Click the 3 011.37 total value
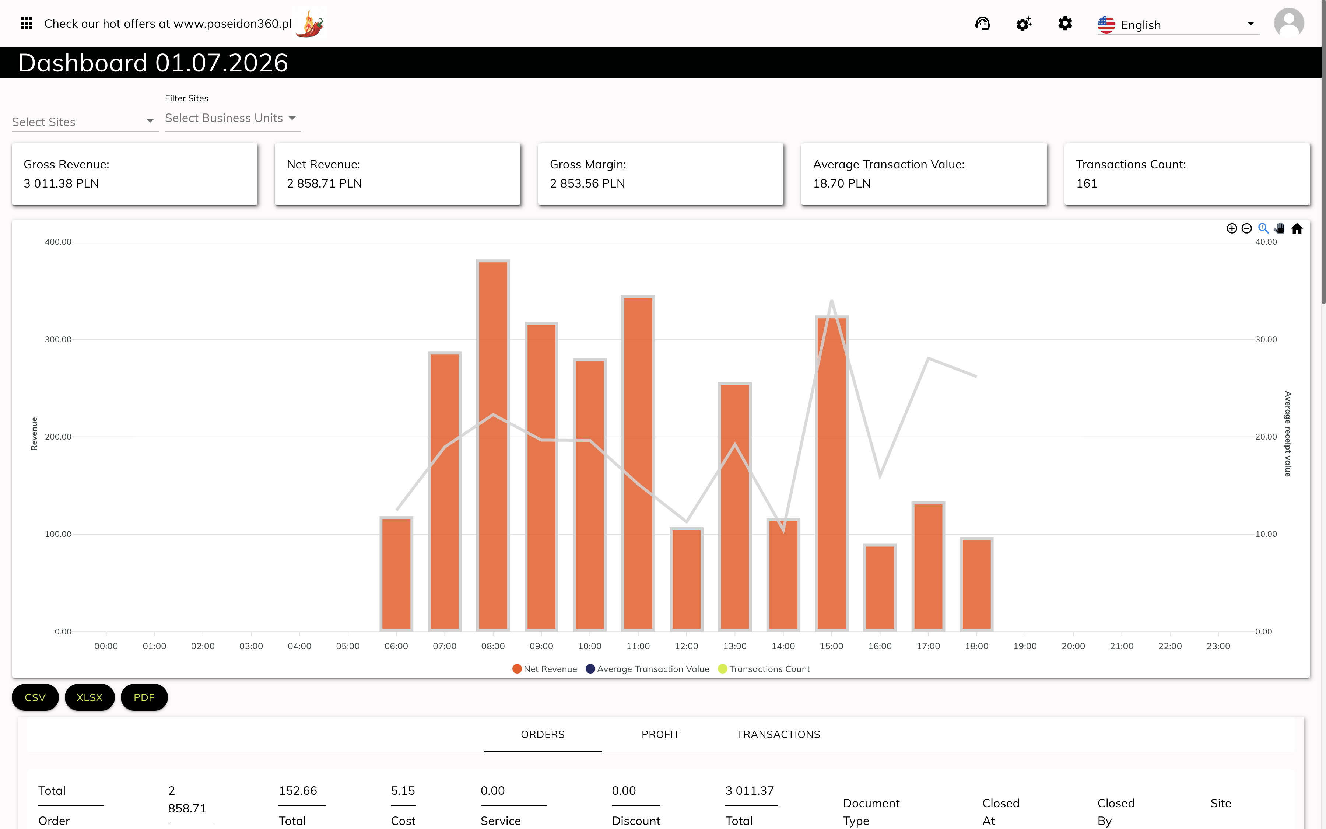1326x829 pixels. click(750, 791)
